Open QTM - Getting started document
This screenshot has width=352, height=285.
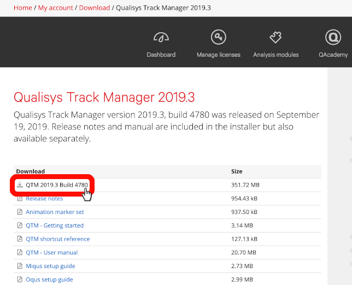coord(55,225)
